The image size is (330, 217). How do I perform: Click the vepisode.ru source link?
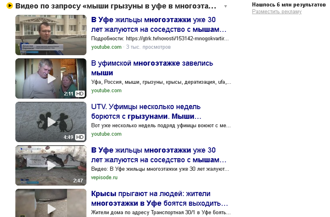click(104, 178)
